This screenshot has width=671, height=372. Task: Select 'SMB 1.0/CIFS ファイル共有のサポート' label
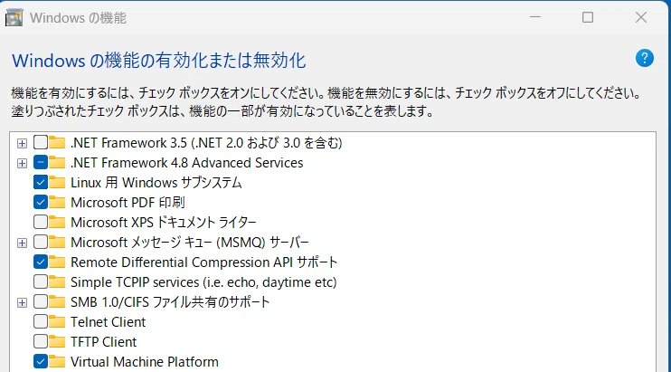[170, 301]
